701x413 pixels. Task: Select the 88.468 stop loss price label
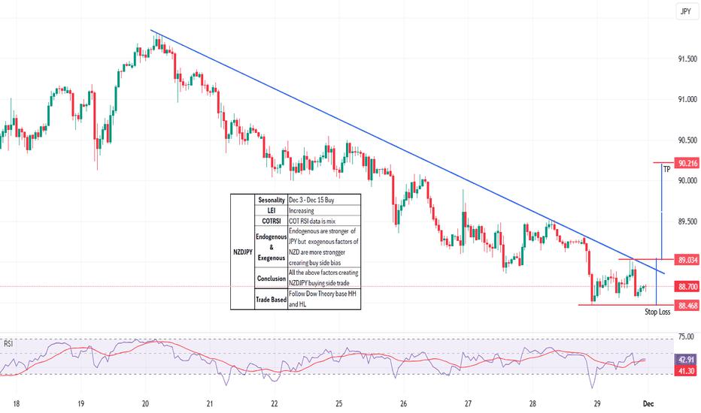pyautogui.click(x=687, y=306)
